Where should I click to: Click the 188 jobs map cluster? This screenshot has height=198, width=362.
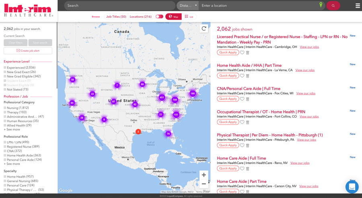[193, 93]
